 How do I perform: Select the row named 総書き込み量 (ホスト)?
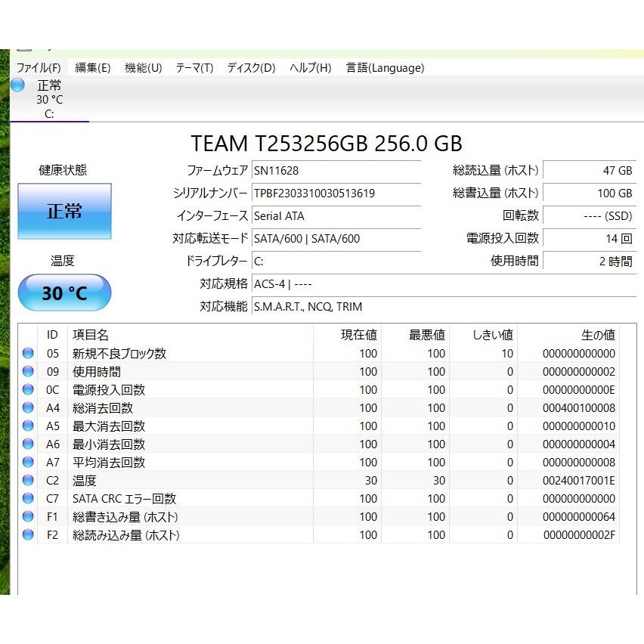pos(319,516)
